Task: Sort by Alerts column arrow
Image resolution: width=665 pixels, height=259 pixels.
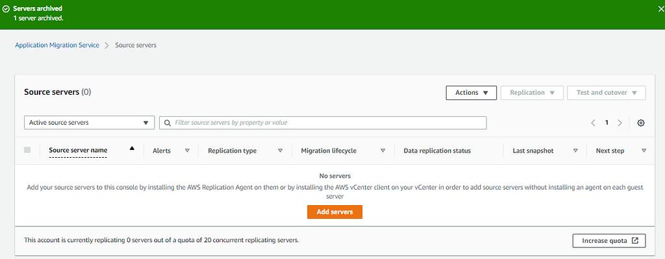Action: [x=187, y=151]
